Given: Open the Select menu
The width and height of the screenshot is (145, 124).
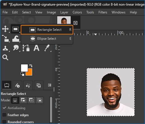Looking at the screenshot, I should click(x=26, y=12).
